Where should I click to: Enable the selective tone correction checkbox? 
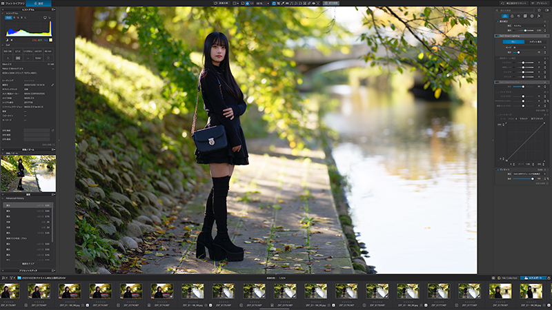pyautogui.click(x=497, y=59)
